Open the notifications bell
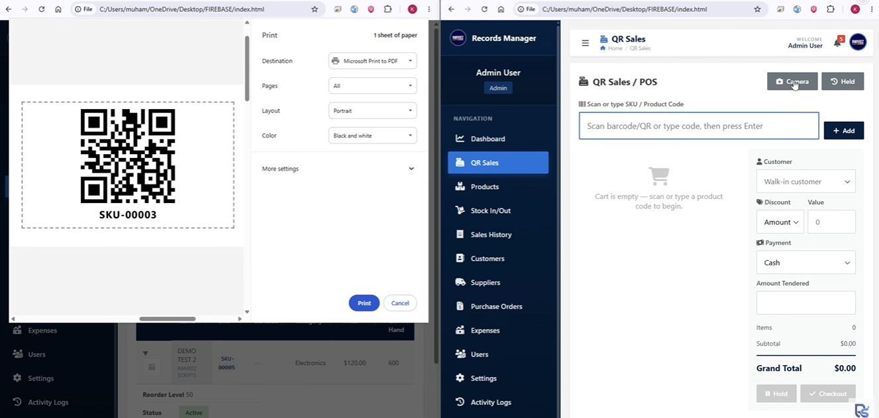Image resolution: width=879 pixels, height=418 pixels. click(x=837, y=44)
